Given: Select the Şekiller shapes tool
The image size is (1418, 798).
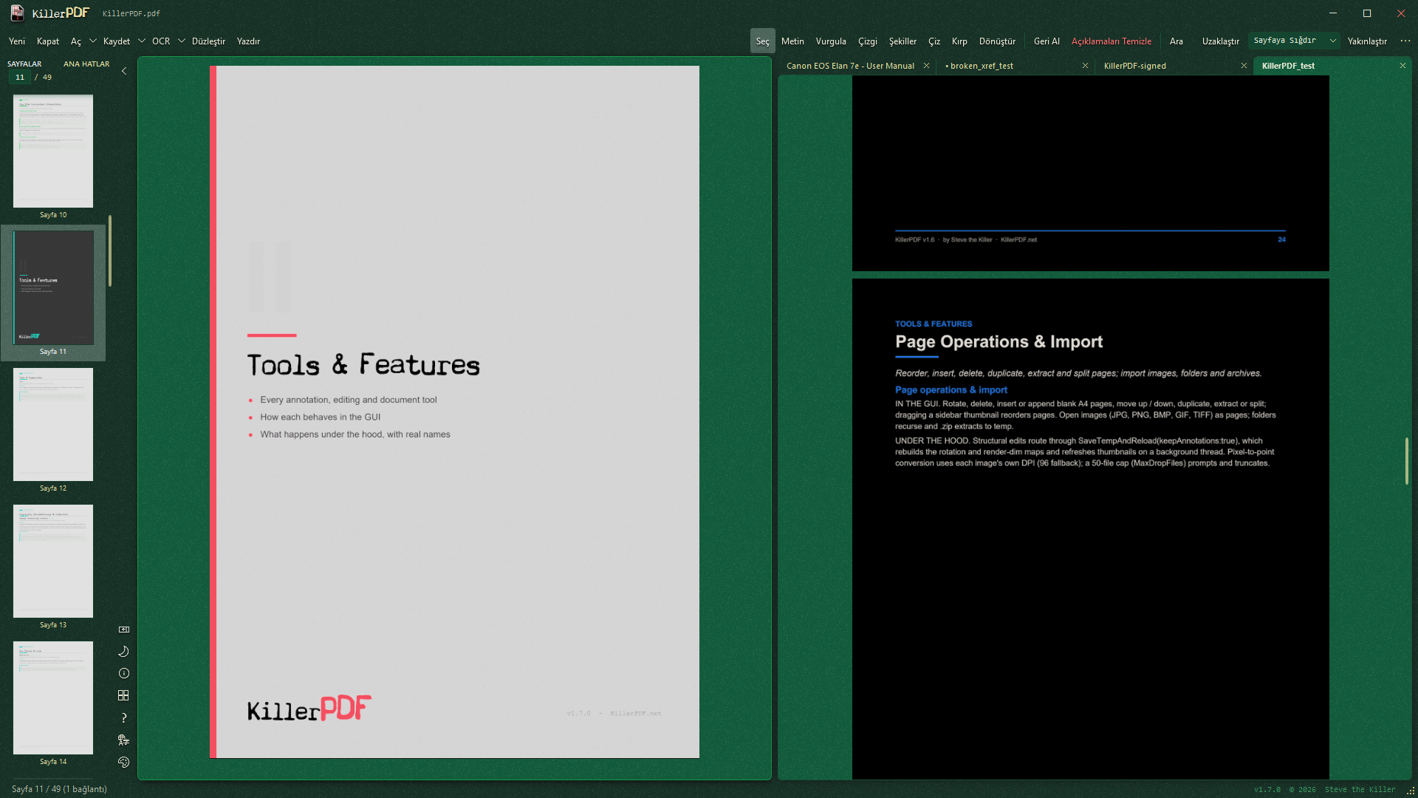Looking at the screenshot, I should [902, 41].
